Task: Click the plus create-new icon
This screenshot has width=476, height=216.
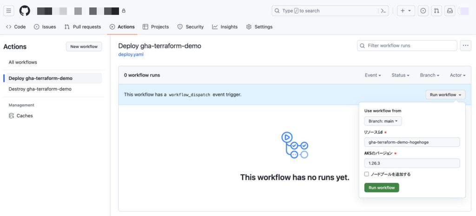Action: [403, 11]
